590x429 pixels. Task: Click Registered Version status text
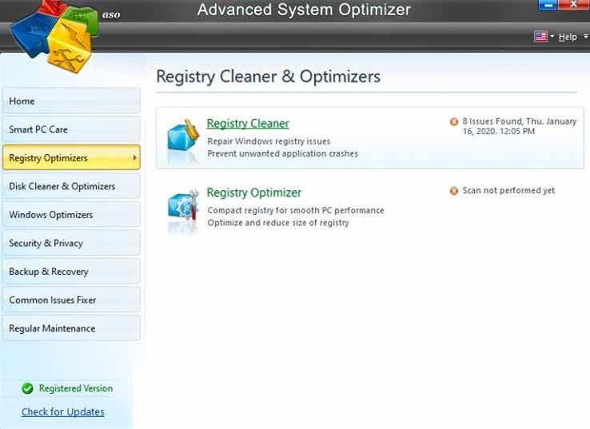(76, 388)
